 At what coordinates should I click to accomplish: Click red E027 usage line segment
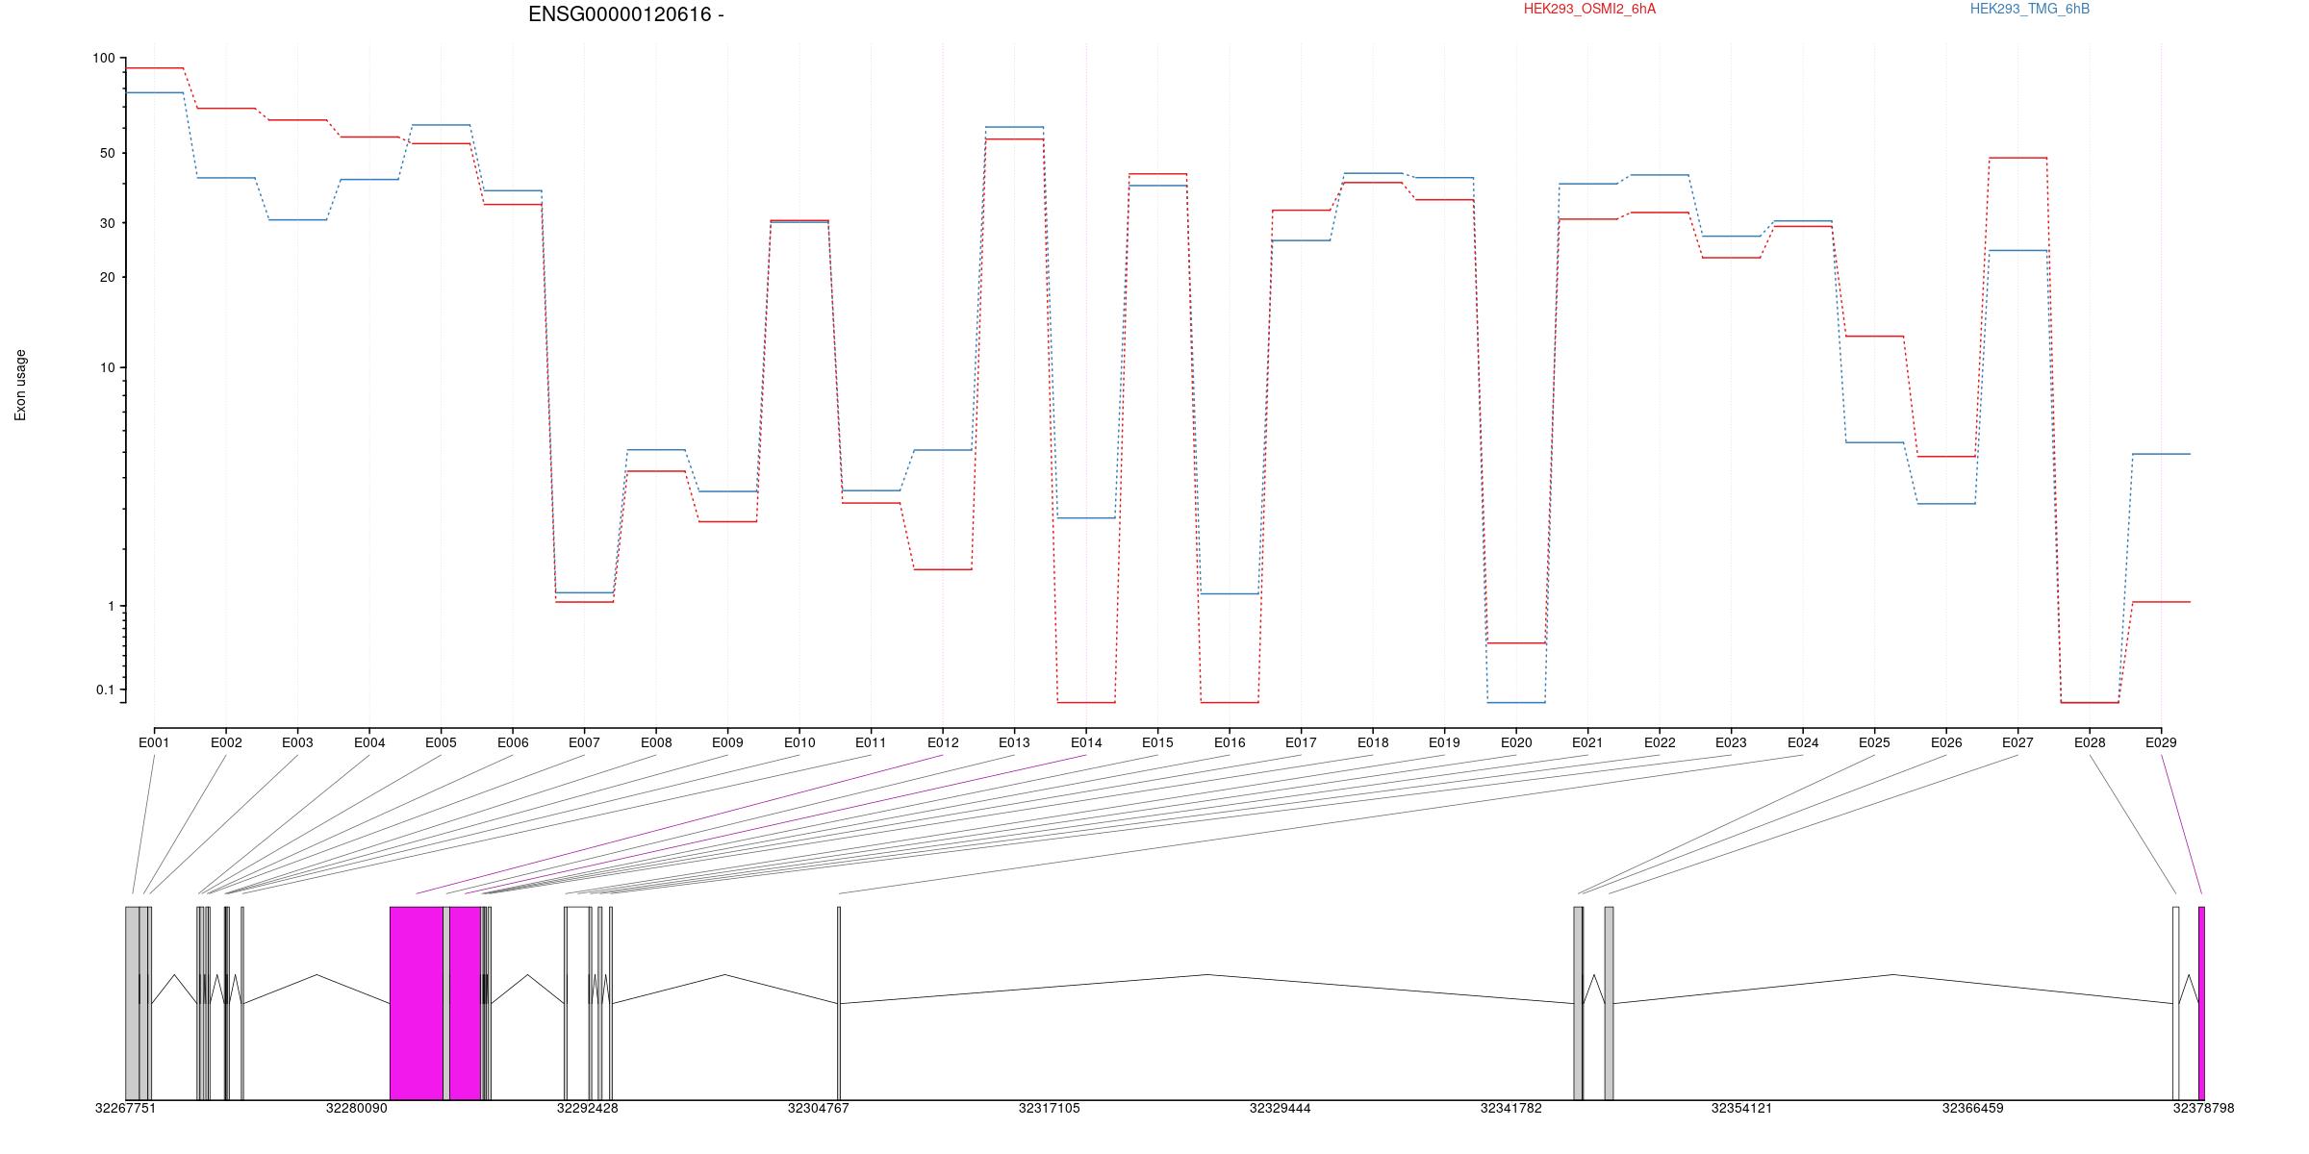coord(2017,158)
